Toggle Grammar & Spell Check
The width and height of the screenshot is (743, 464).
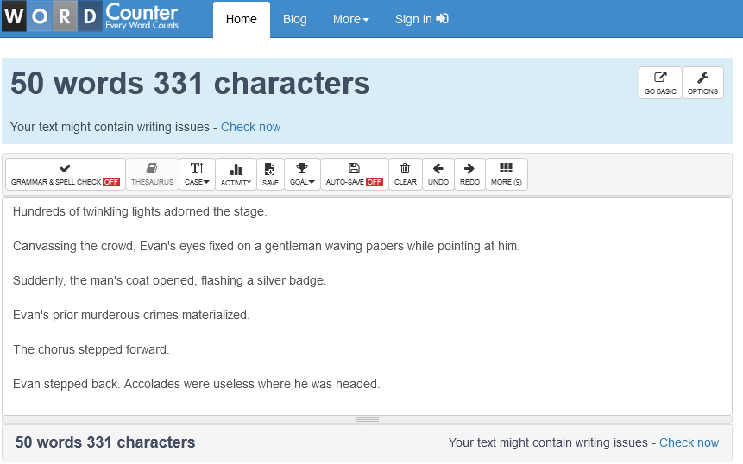pyautogui.click(x=66, y=174)
